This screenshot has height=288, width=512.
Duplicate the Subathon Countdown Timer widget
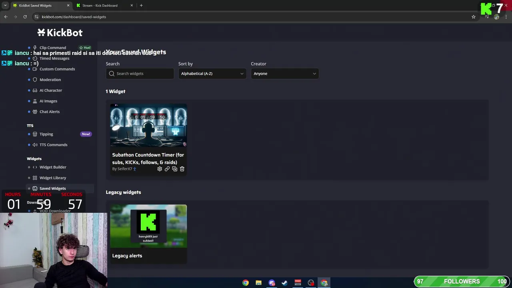coord(174,169)
